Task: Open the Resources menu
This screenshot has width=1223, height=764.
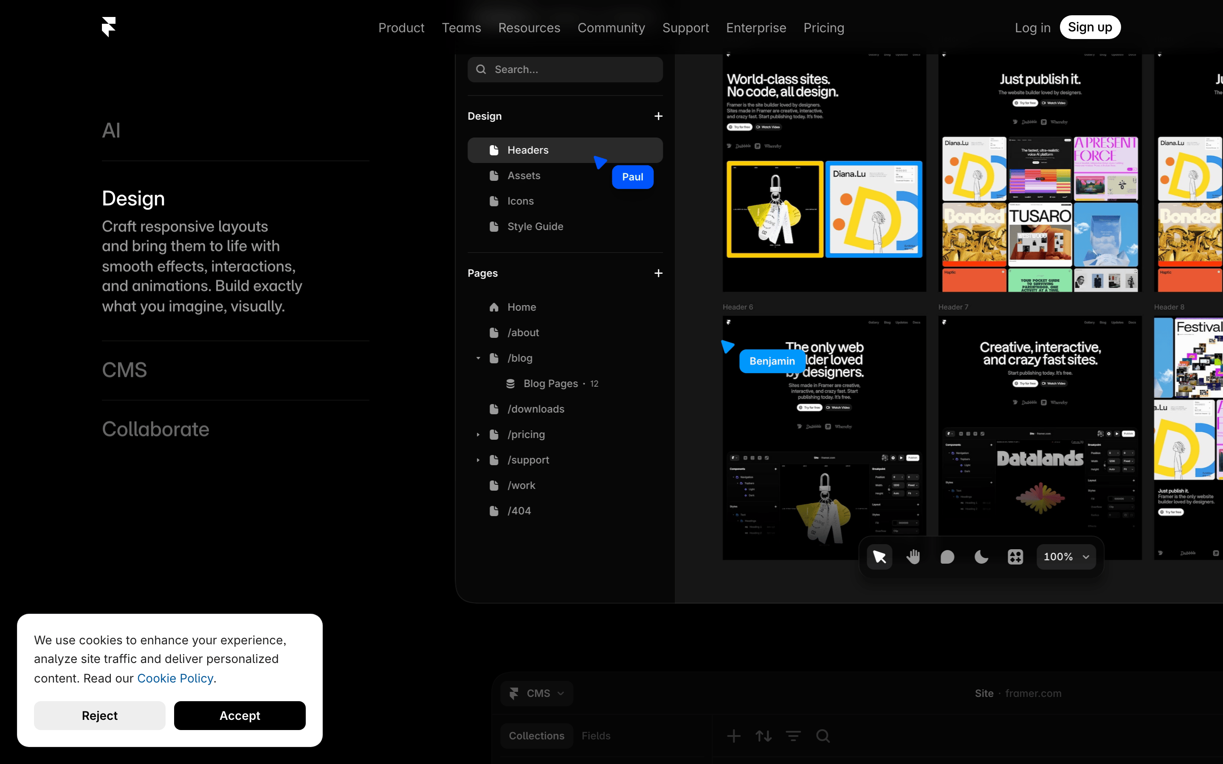Action: (529, 28)
